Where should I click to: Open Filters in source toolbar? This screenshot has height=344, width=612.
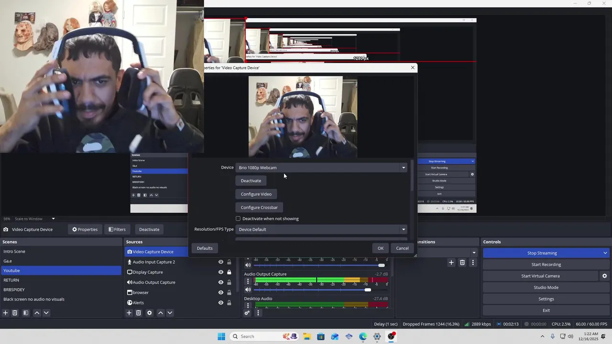[117, 229]
